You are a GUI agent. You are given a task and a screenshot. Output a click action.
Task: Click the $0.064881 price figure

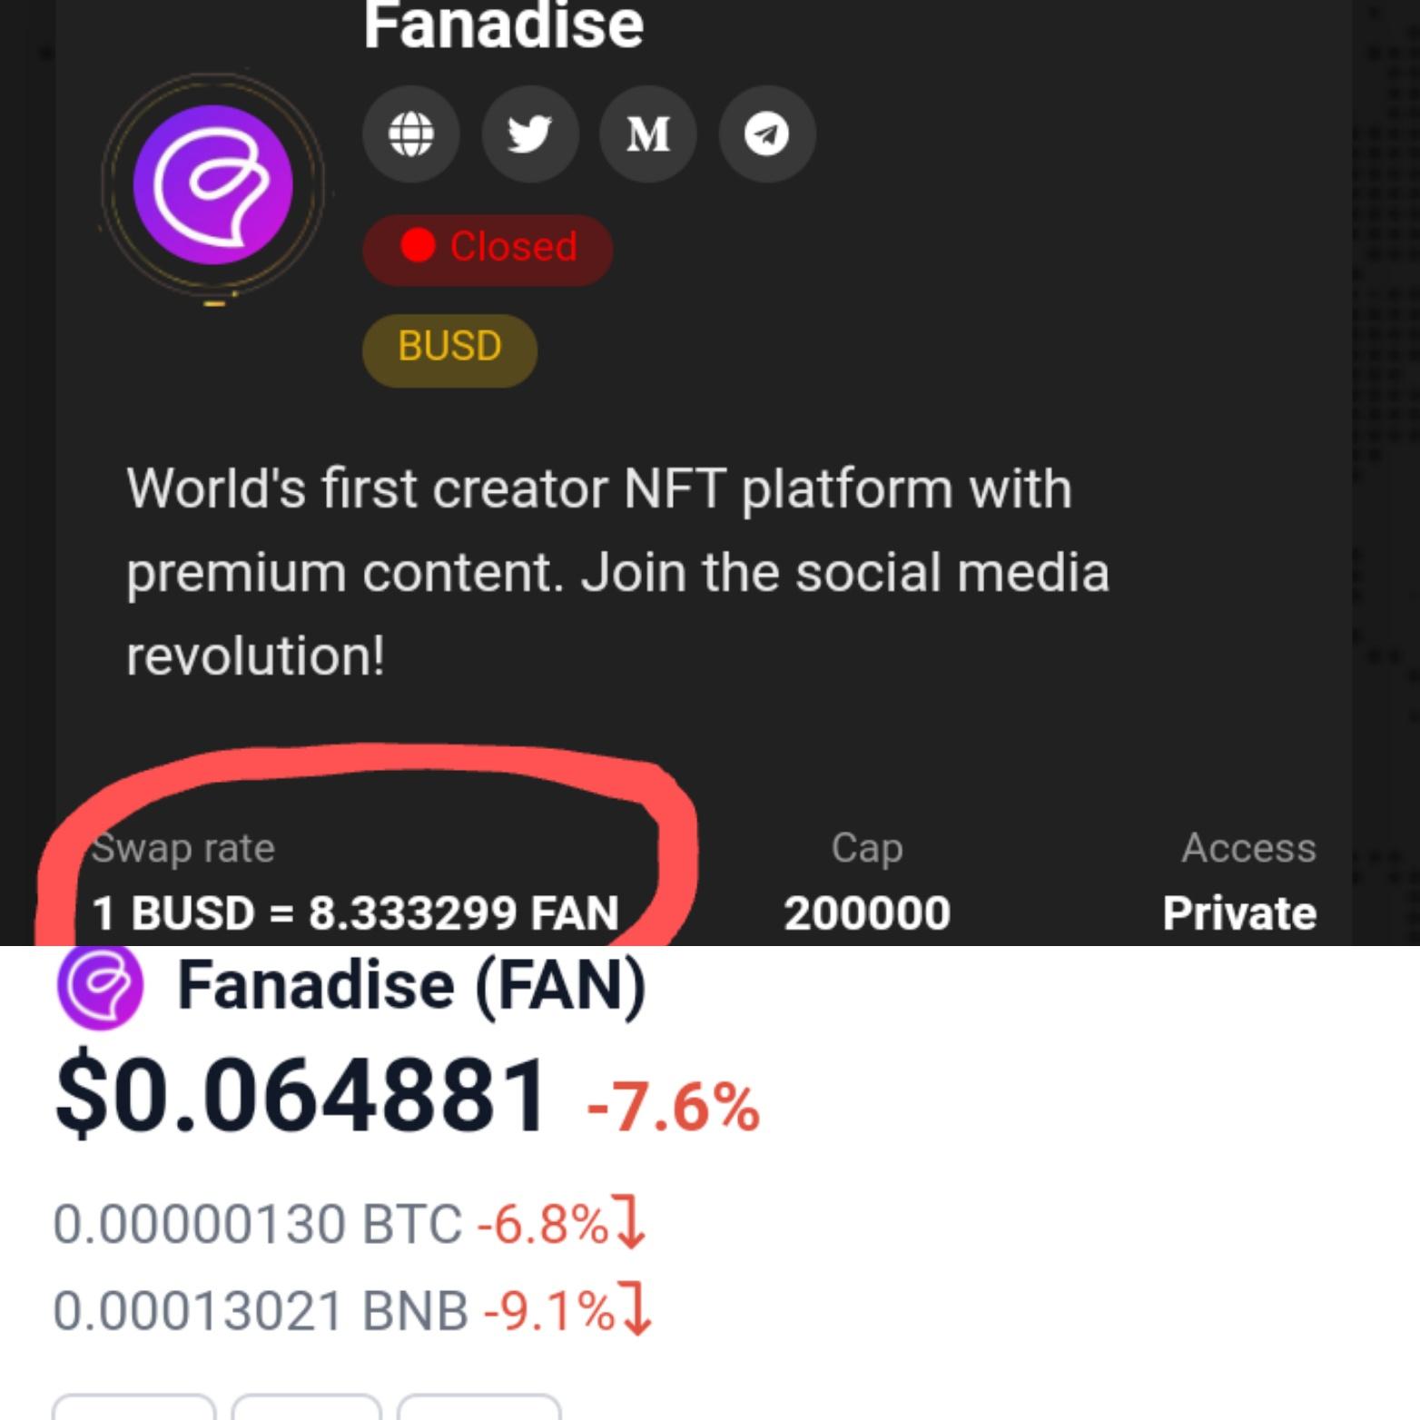click(301, 1095)
